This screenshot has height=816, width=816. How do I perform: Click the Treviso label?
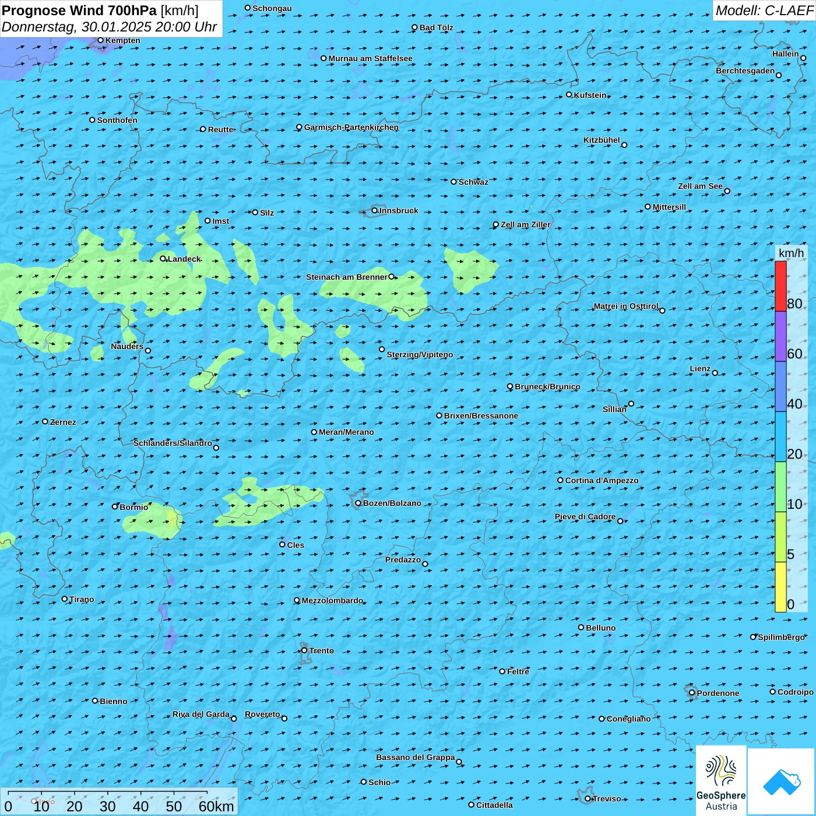tap(607, 799)
